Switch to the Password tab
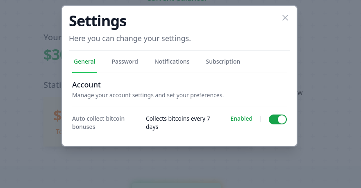Screen dimensions: 361x188 125,62
